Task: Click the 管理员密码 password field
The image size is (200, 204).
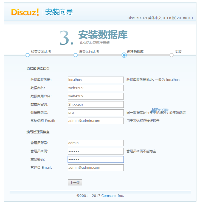Action: 96,151
